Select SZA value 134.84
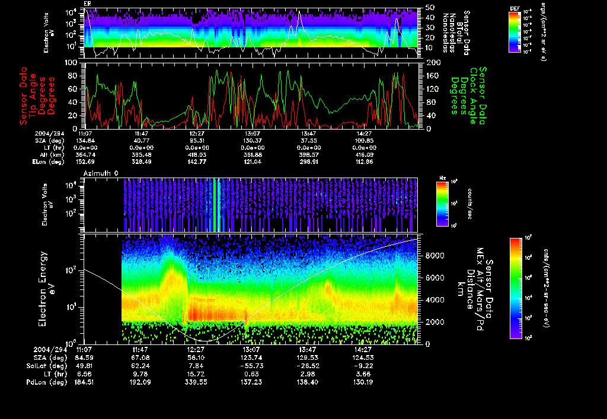The width and height of the screenshot is (607, 419). point(85,141)
